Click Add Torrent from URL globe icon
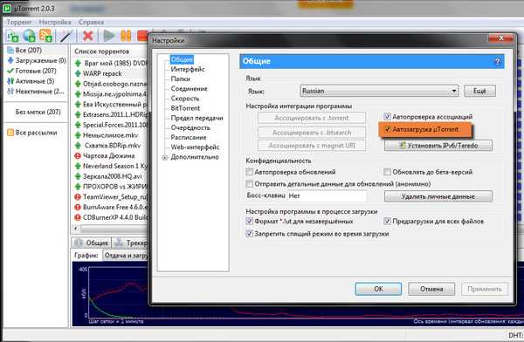The width and height of the screenshot is (524, 342). (x=30, y=36)
